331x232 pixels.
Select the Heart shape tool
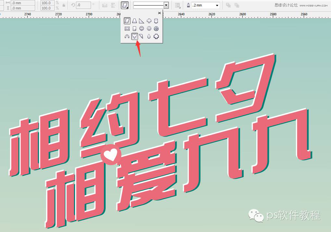(x=134, y=36)
